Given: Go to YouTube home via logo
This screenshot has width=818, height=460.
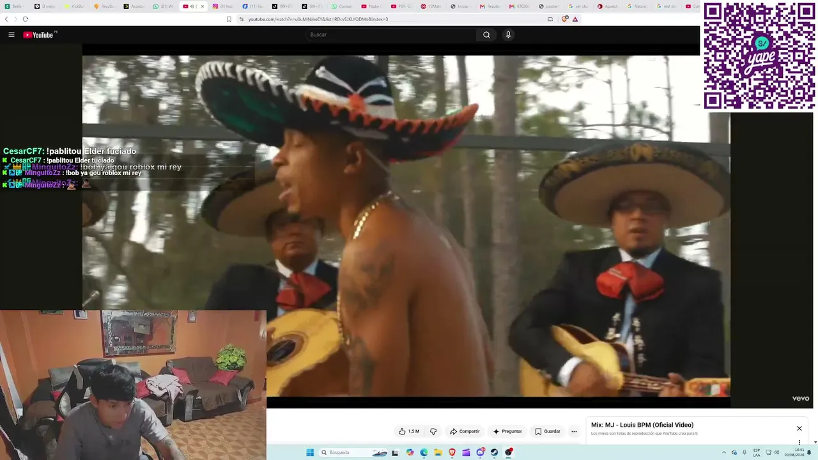Looking at the screenshot, I should click(40, 34).
